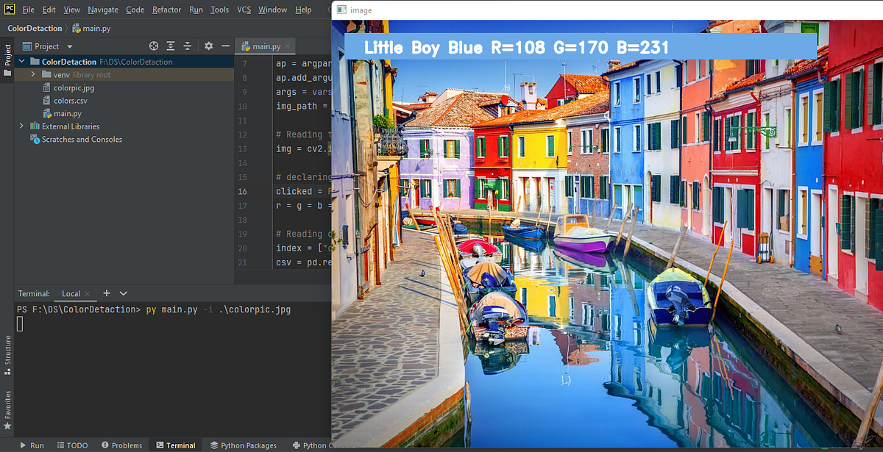Image resolution: width=883 pixels, height=452 pixels.
Task: Open the Problems tool window
Action: 122,445
